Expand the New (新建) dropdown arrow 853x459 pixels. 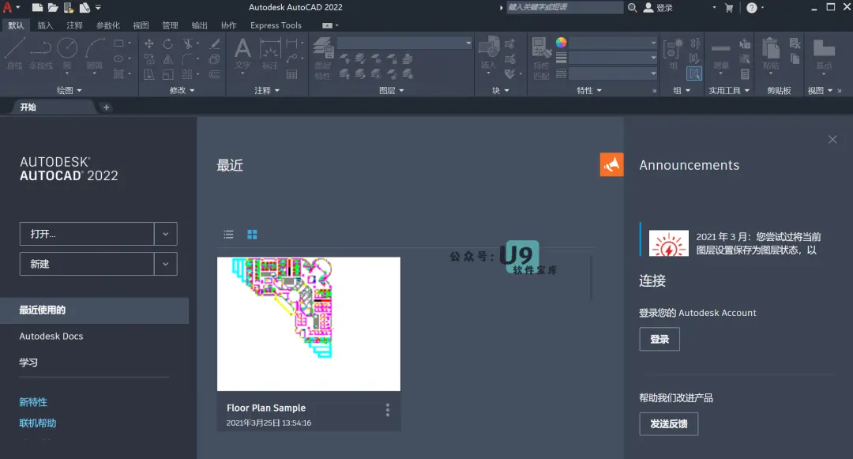point(165,264)
